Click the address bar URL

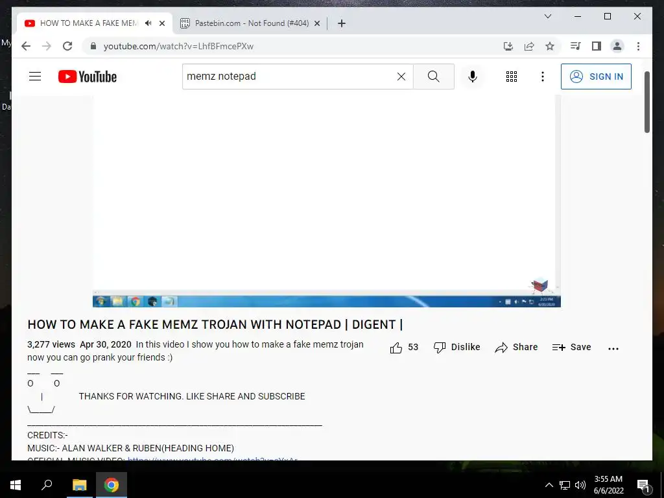178,47
